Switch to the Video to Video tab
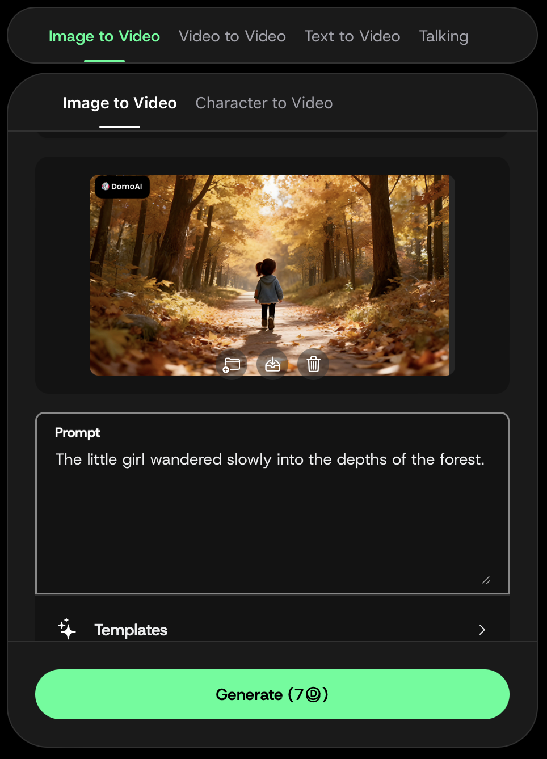 [232, 36]
